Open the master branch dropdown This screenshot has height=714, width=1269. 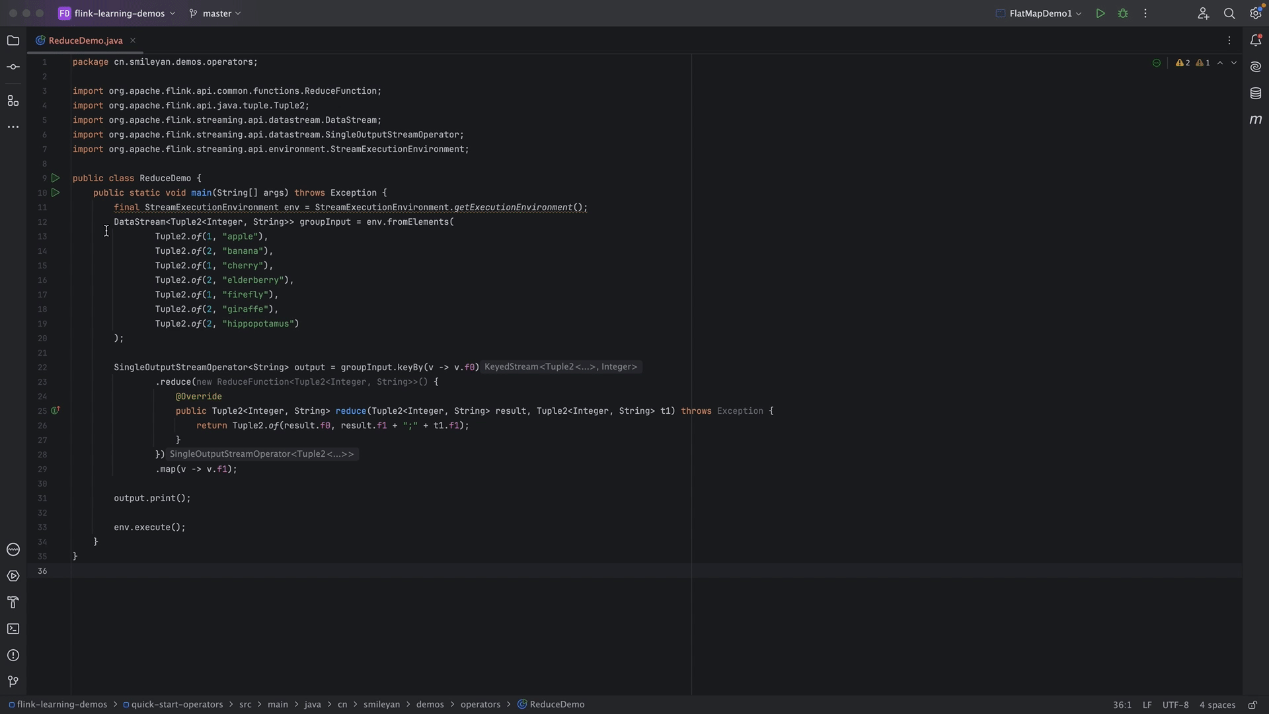215,13
